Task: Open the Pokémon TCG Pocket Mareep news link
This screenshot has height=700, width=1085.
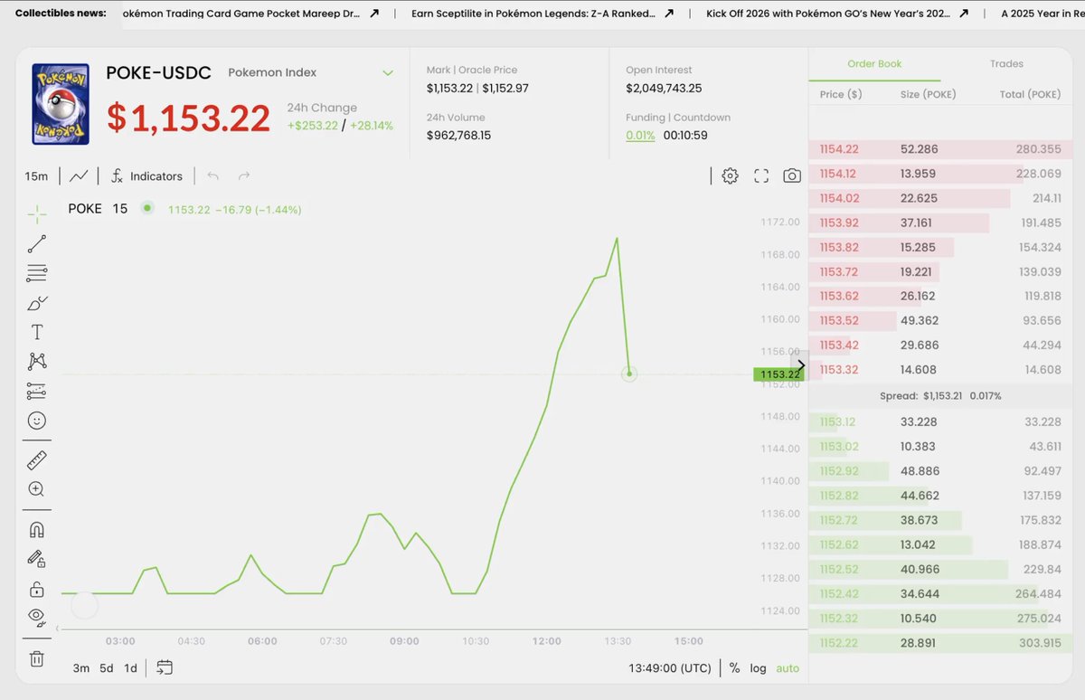Action: click(x=250, y=14)
